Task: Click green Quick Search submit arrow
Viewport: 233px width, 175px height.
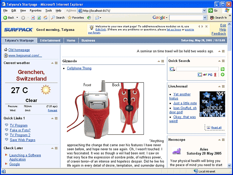Action: point(222,69)
